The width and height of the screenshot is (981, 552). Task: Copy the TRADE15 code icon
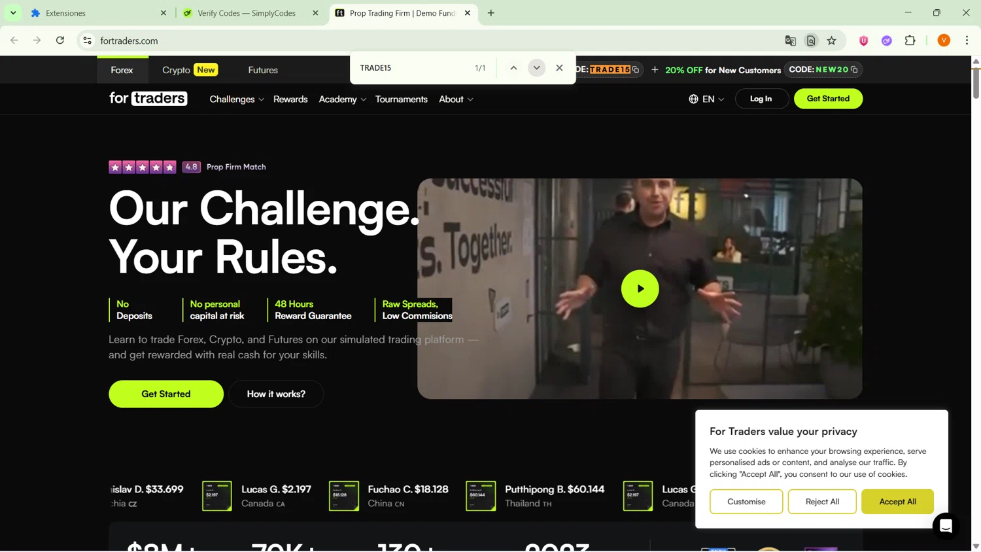(636, 70)
